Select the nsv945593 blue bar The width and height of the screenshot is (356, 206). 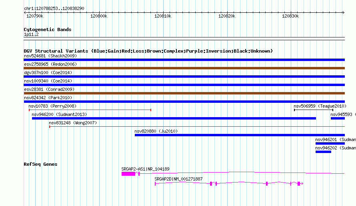[x=338, y=118]
